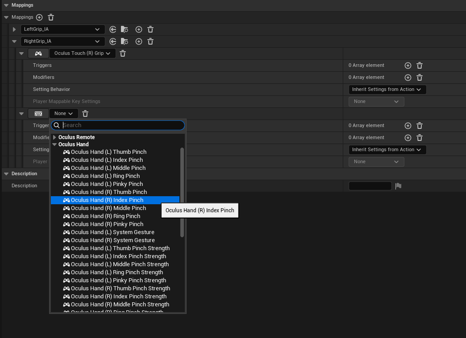Open the LeftGrip_IA action dropdown
The height and width of the screenshot is (338, 466).
click(62, 29)
